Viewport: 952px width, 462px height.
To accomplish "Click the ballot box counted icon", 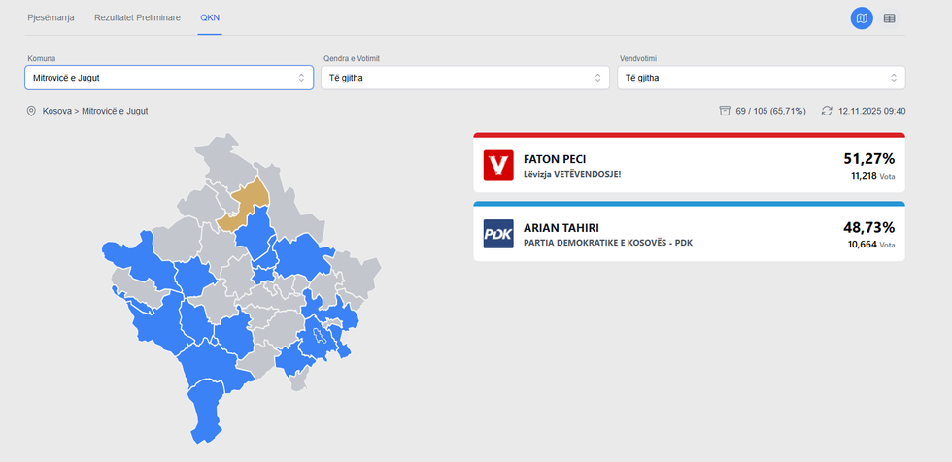I will click(725, 111).
